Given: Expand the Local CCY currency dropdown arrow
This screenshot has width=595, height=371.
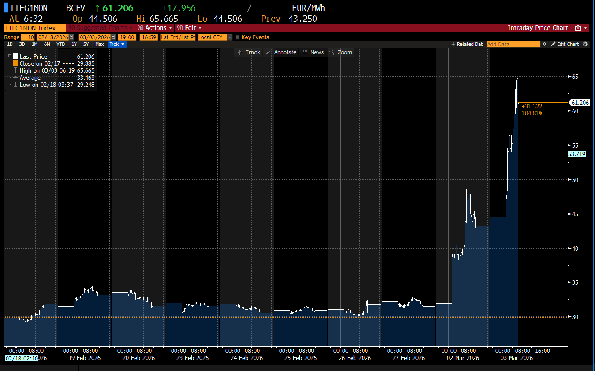Looking at the screenshot, I should pyautogui.click(x=230, y=37).
